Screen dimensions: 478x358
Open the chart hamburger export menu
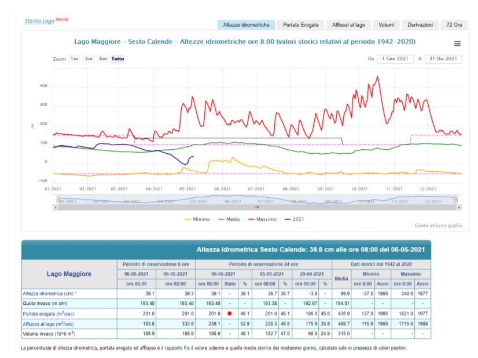tap(457, 44)
